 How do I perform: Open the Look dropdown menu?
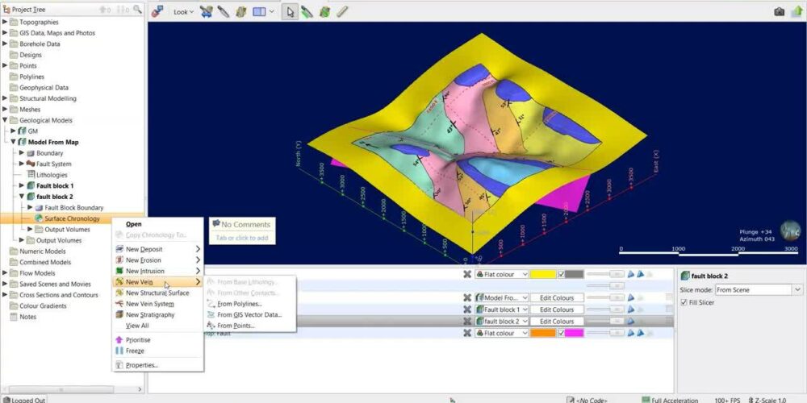[x=183, y=12]
